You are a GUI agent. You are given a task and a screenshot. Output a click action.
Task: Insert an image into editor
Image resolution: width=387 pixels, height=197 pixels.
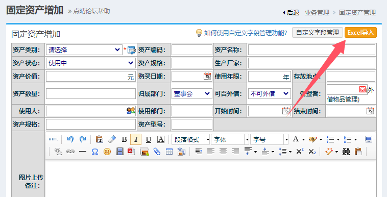click(x=144, y=152)
